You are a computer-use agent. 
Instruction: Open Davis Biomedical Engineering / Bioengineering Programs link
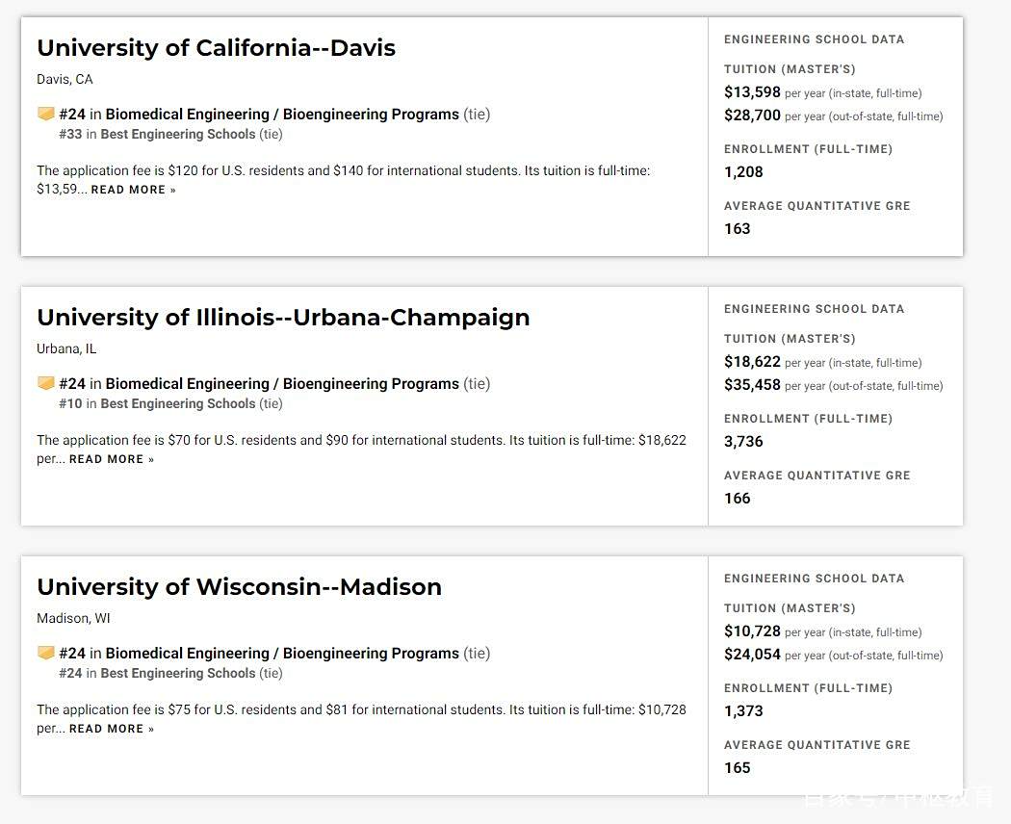(282, 115)
